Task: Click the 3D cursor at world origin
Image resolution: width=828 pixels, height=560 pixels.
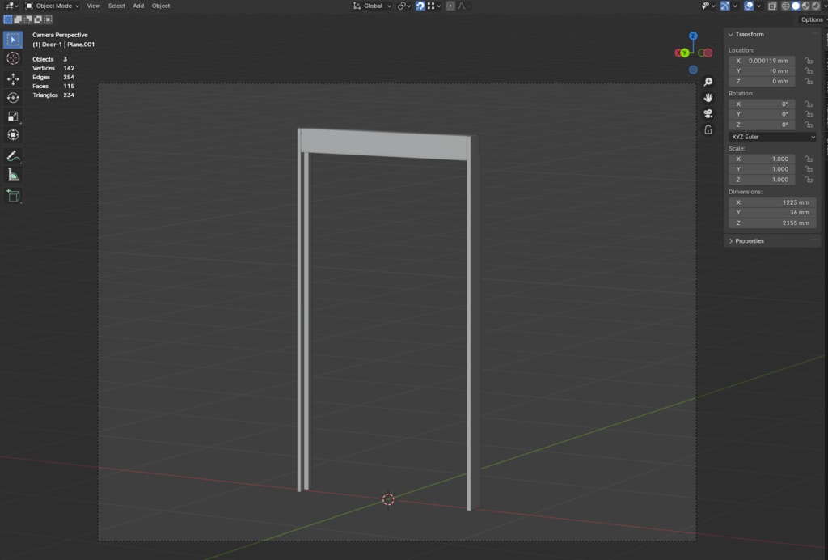Action: (x=388, y=499)
